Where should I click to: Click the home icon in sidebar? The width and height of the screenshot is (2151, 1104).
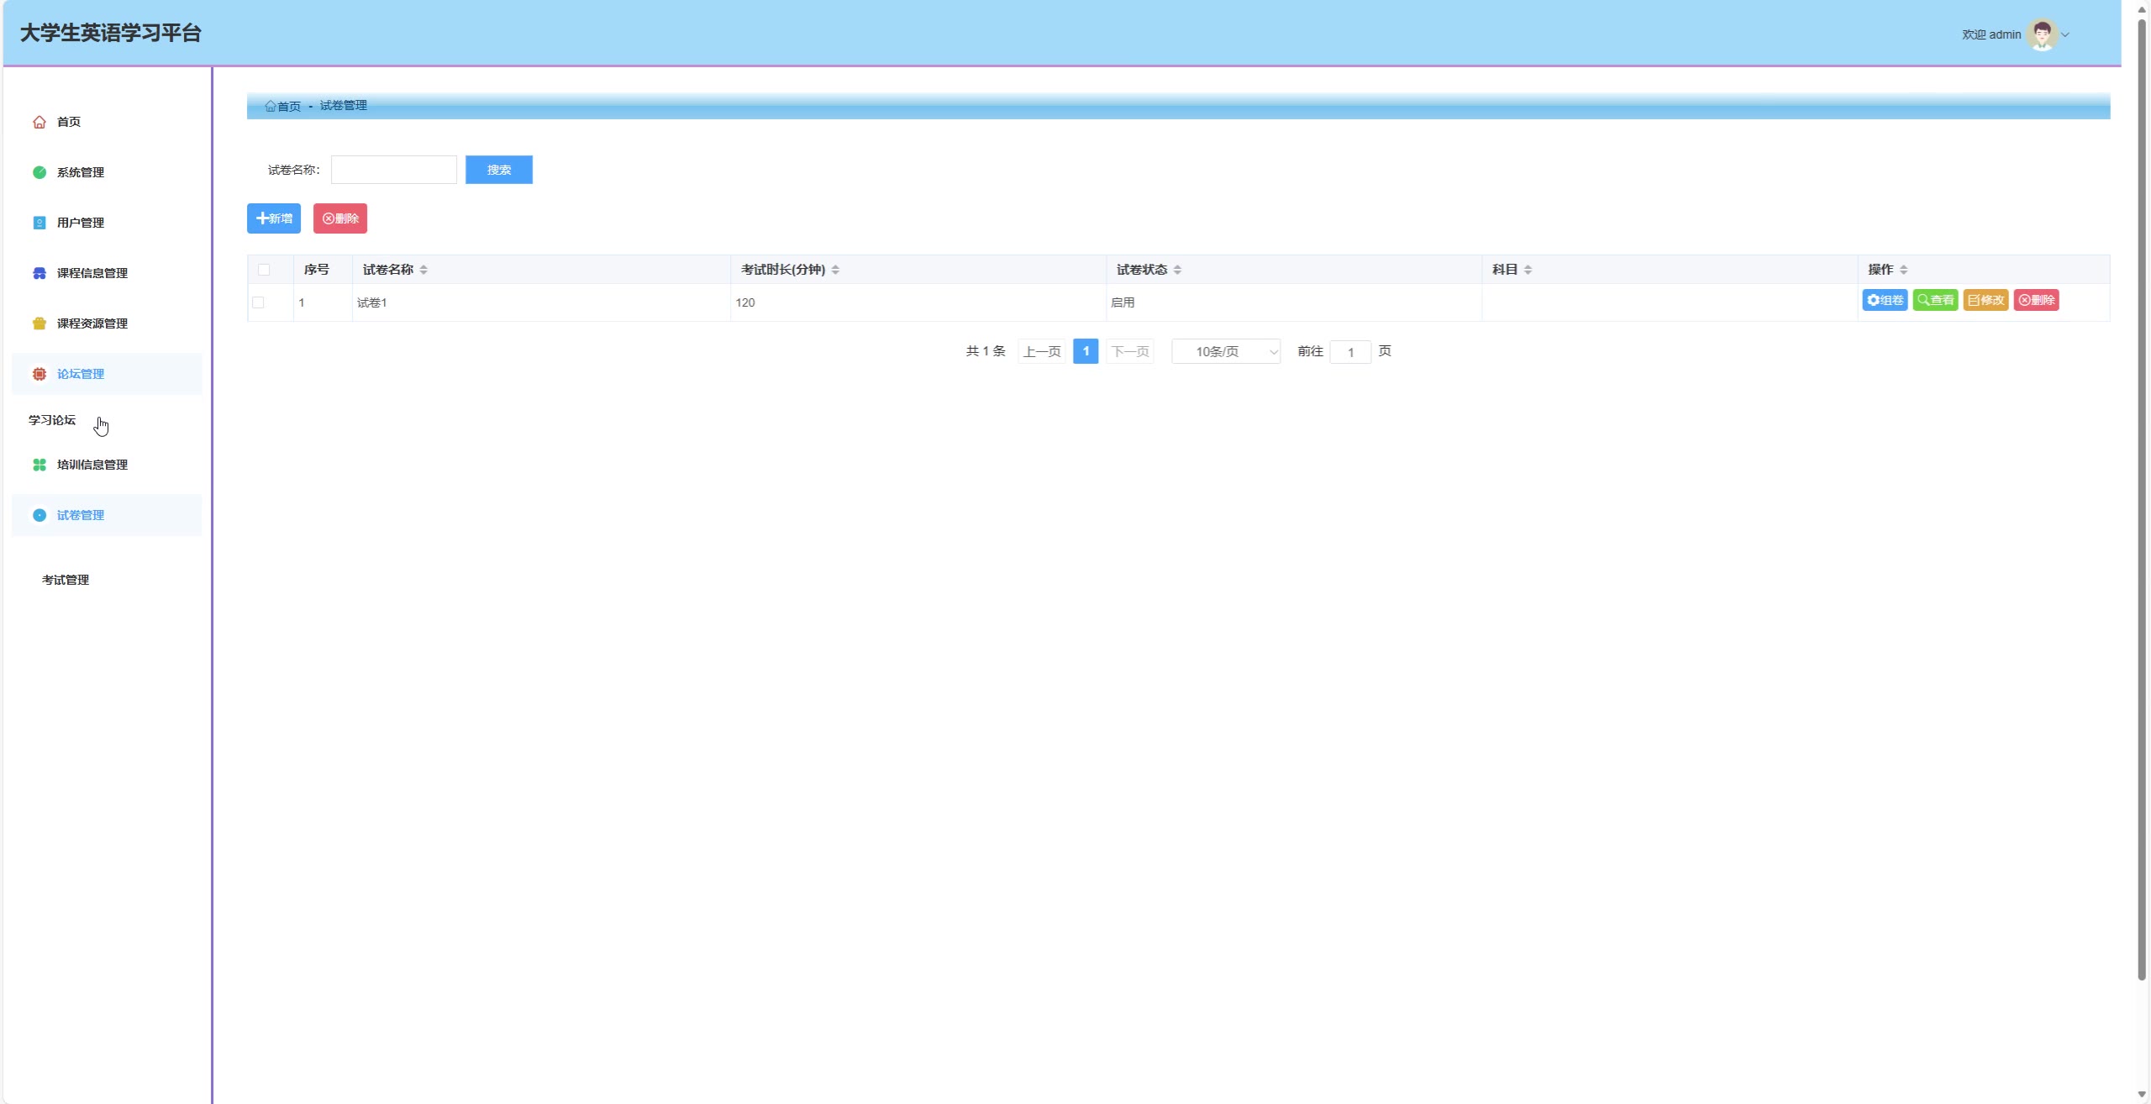click(39, 122)
